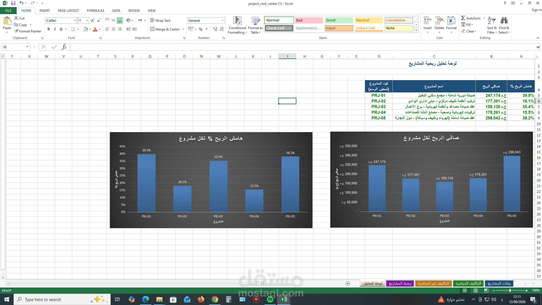This screenshot has width=542, height=305.
Task: Click the Decrease Decimal icon
Action: [222, 29]
